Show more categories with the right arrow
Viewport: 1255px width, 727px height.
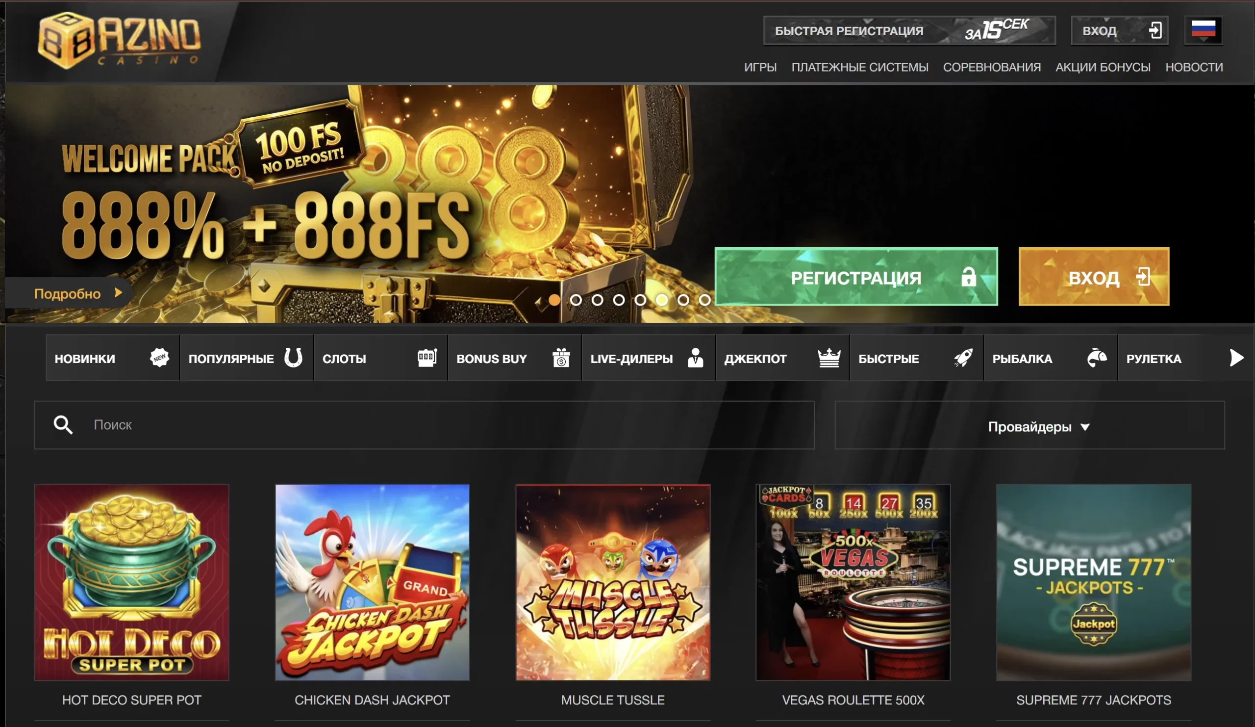[1236, 358]
